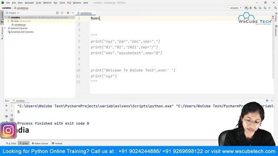
Task: Click the error indicator in editor corner
Action: 273,17
